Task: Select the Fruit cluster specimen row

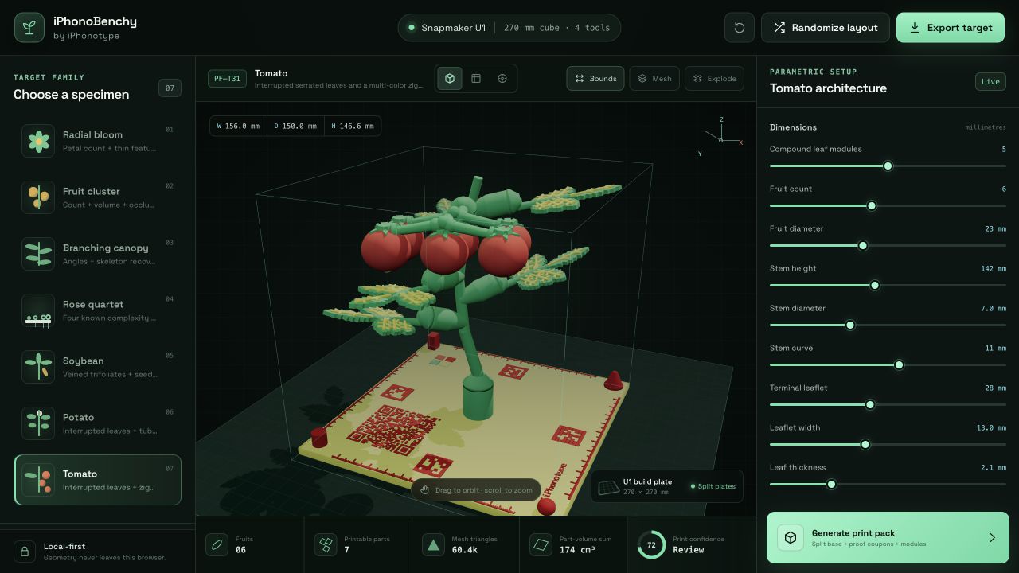Action: 98,197
